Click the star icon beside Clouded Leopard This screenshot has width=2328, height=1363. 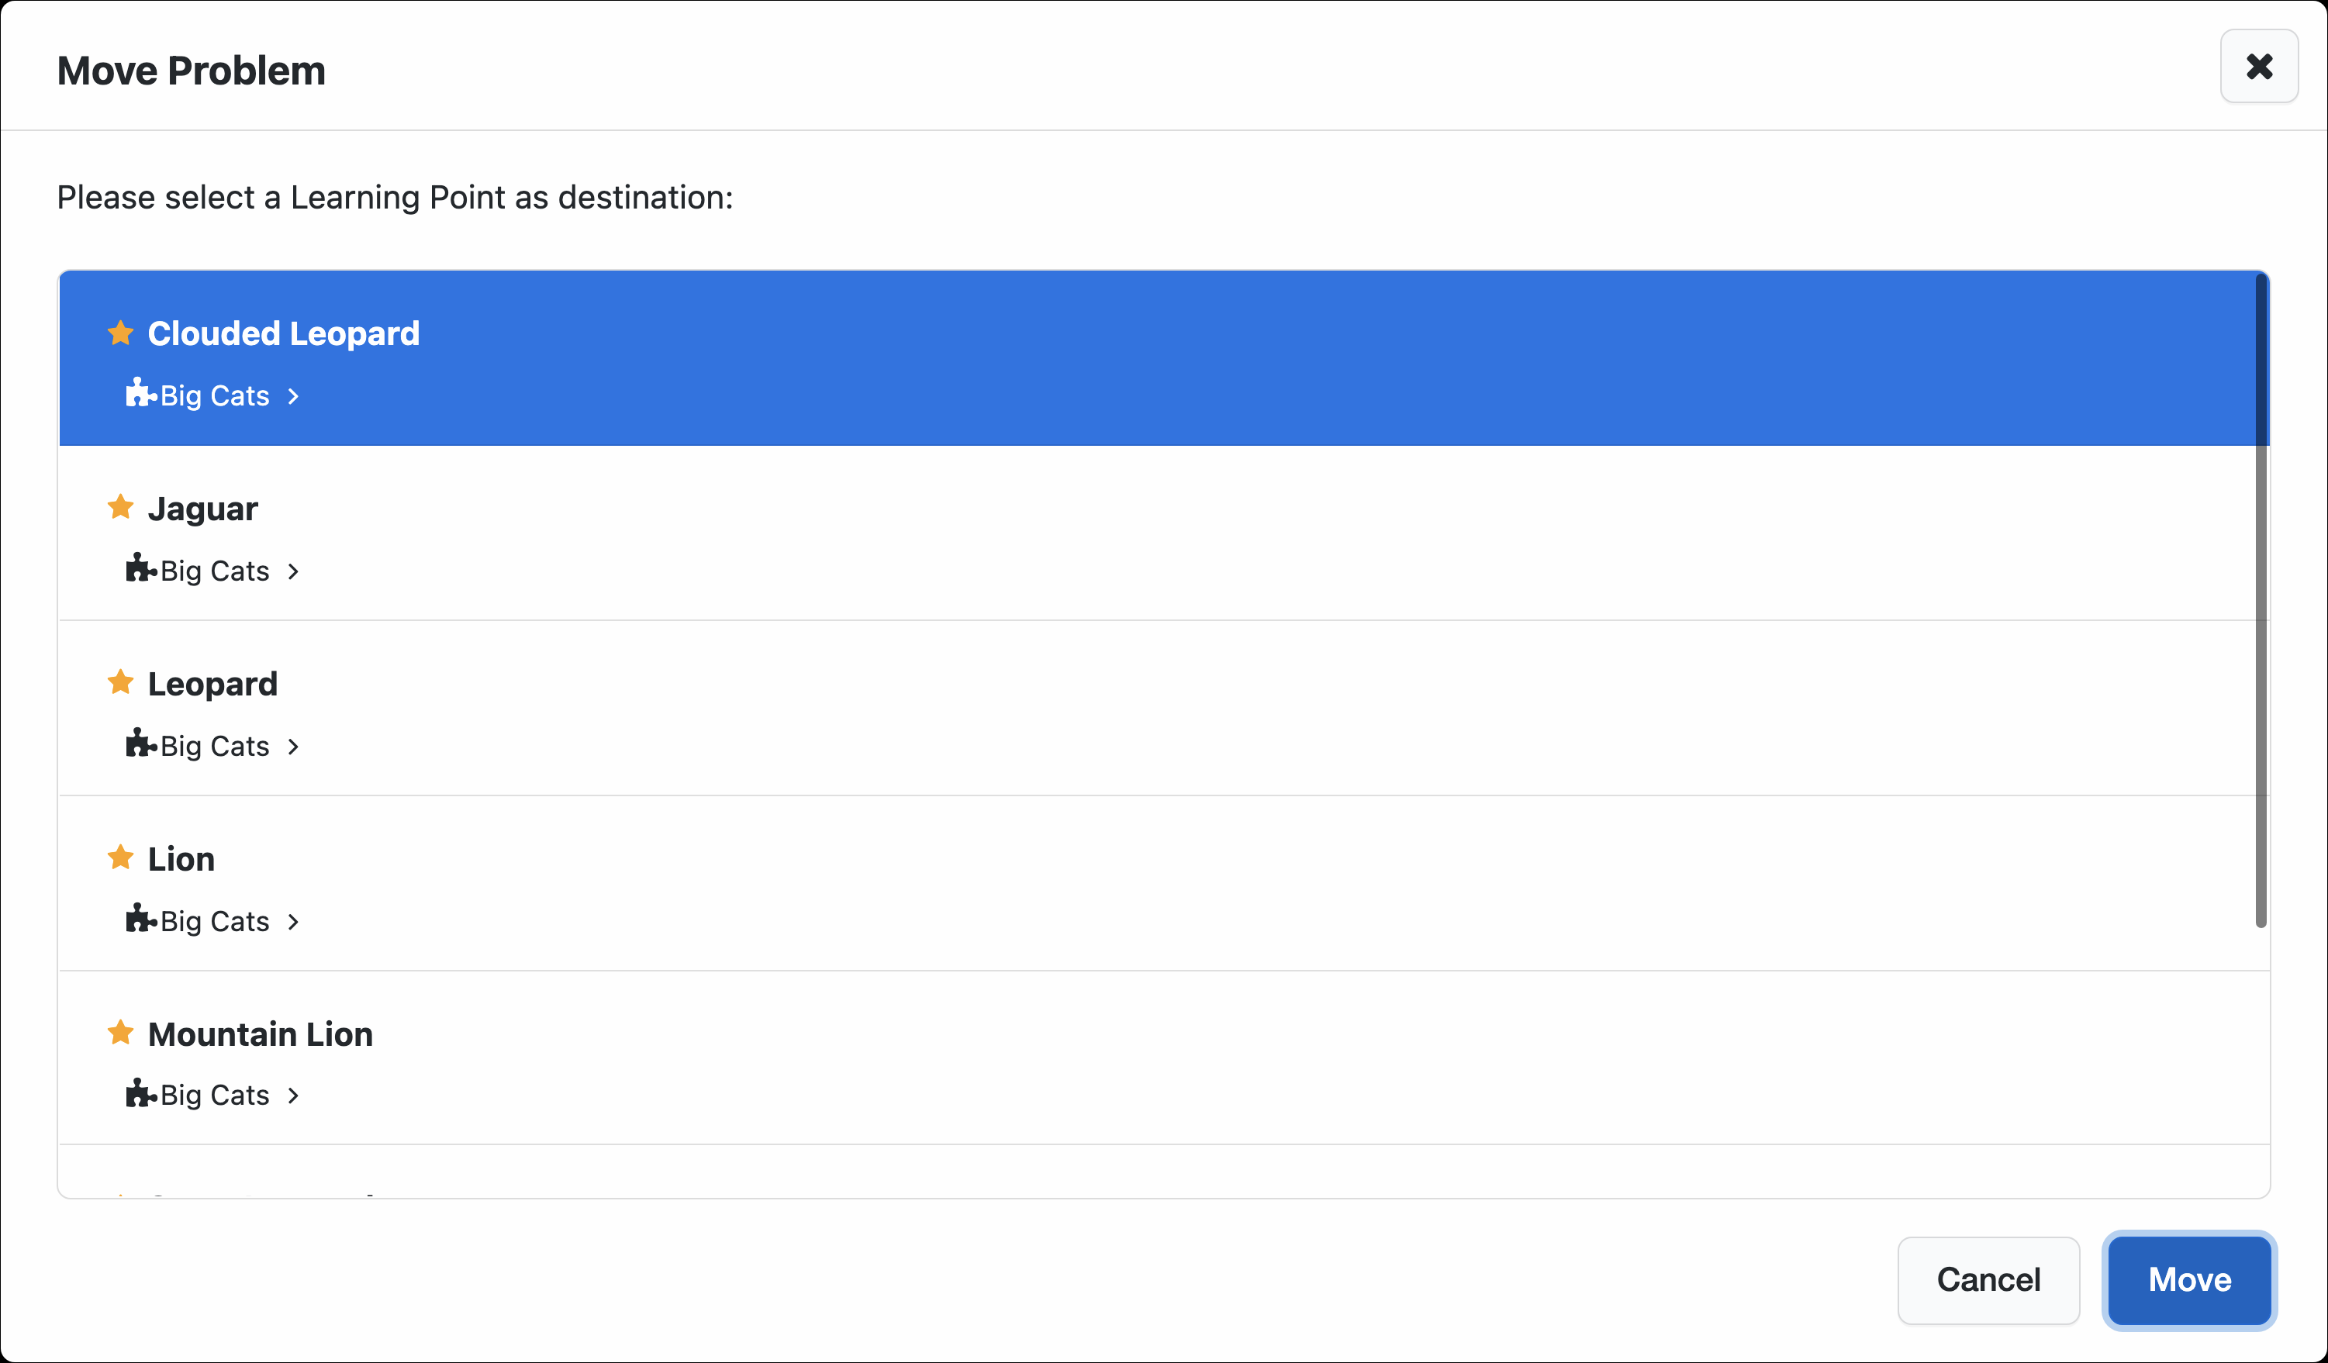[120, 333]
